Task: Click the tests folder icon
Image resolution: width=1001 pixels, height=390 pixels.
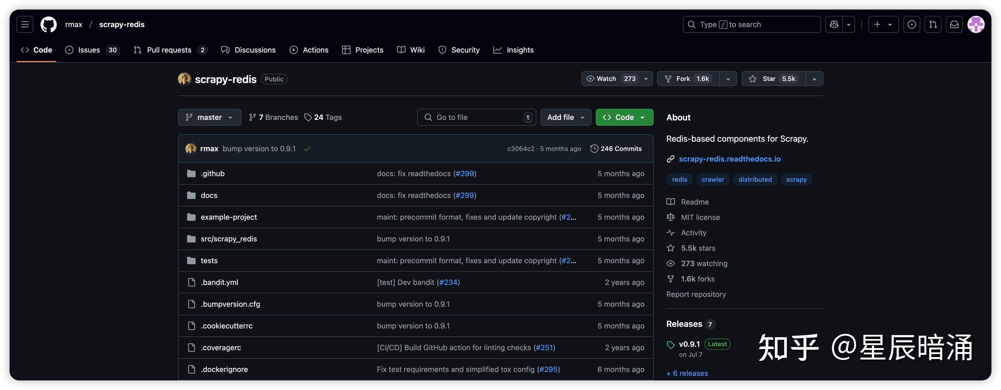Action: pyautogui.click(x=191, y=261)
